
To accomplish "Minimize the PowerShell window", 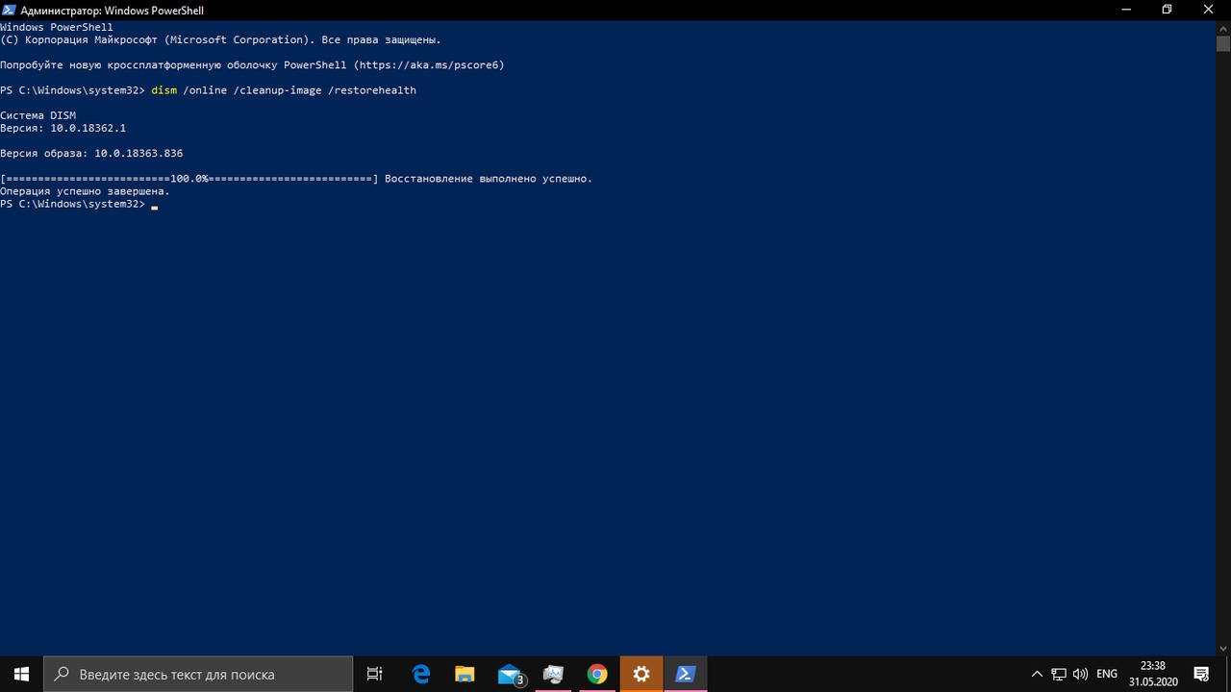I will click(1126, 10).
